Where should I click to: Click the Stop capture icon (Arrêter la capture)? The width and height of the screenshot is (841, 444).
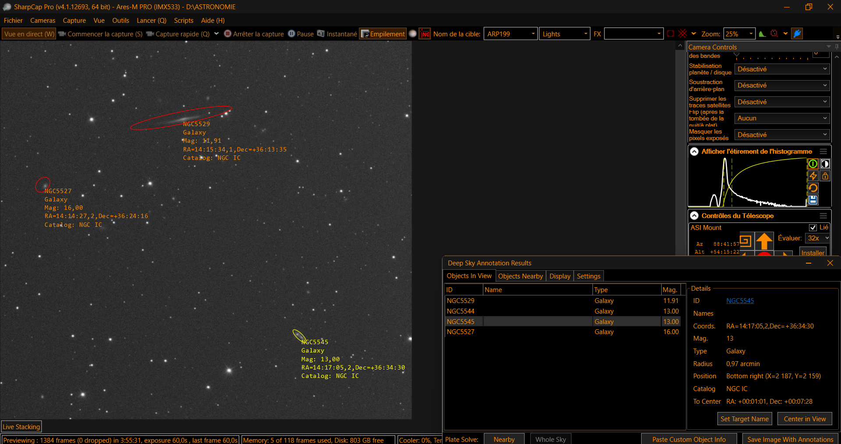[x=227, y=34]
